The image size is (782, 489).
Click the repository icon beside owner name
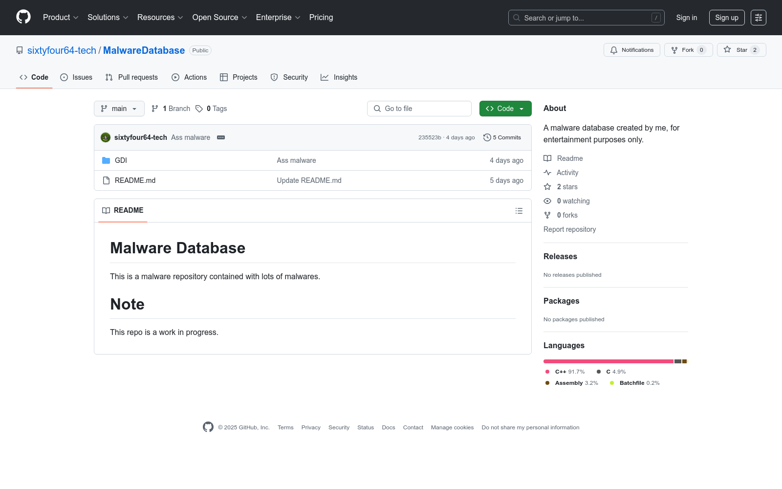pos(20,50)
